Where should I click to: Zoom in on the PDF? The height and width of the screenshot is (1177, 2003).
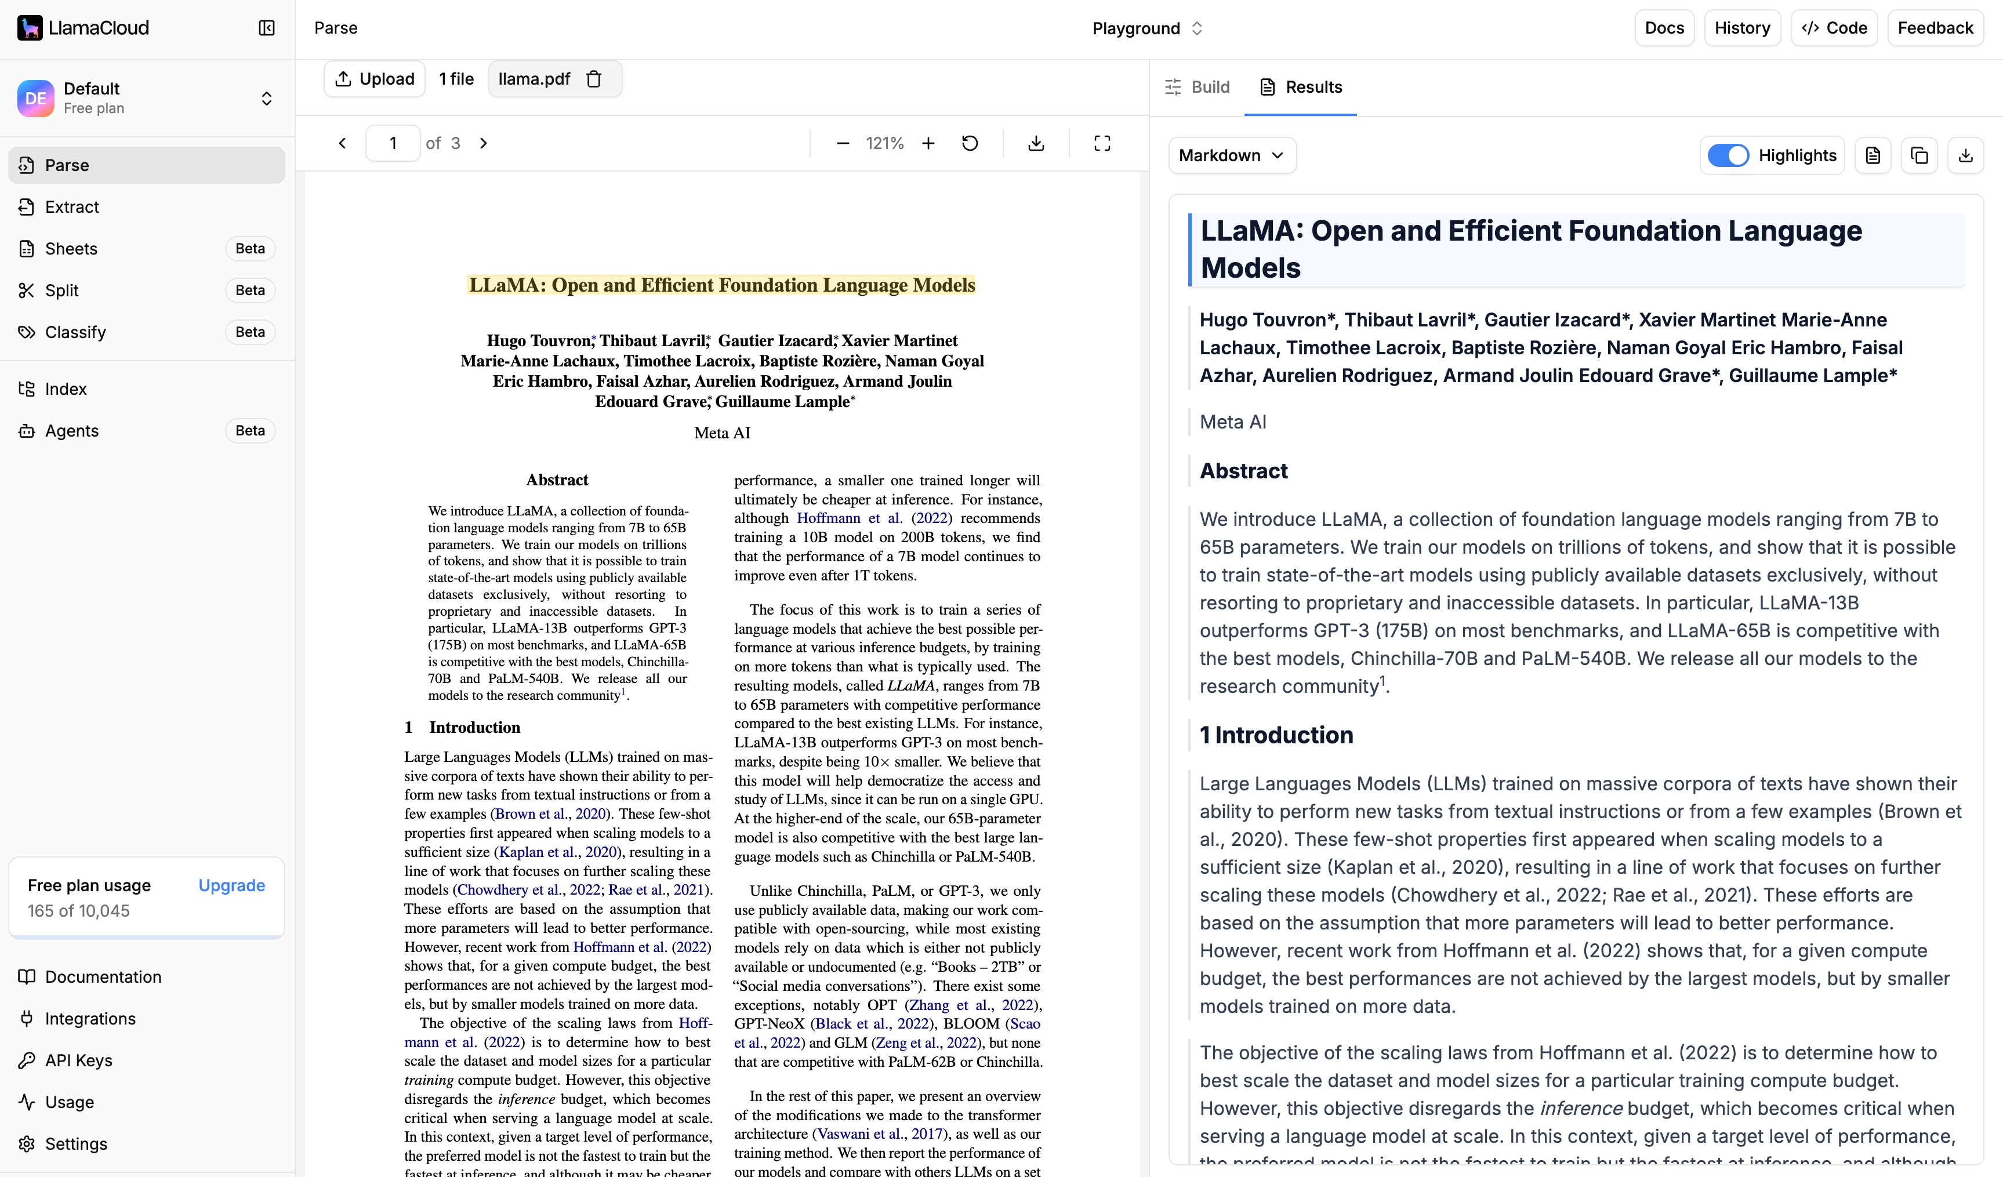tap(928, 143)
